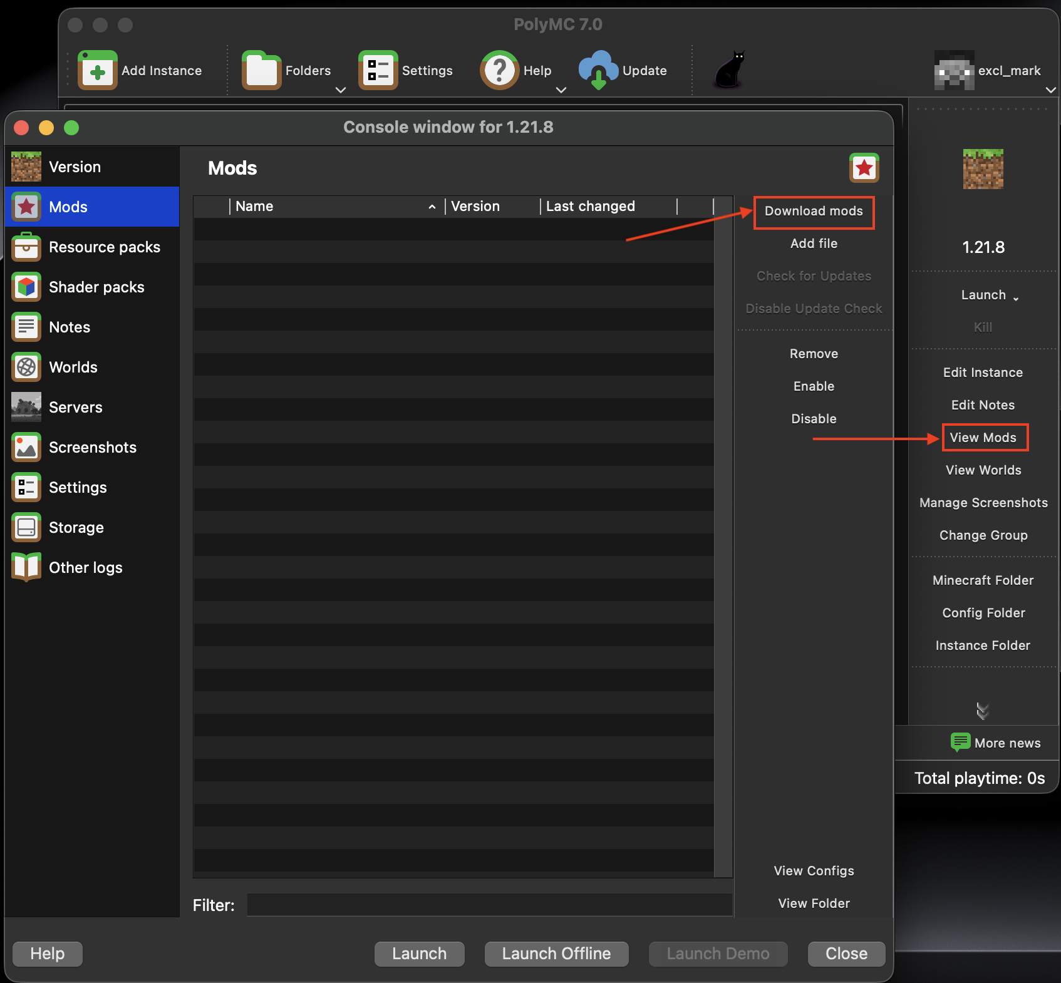
Task: Click the Download mods button
Action: click(x=813, y=212)
